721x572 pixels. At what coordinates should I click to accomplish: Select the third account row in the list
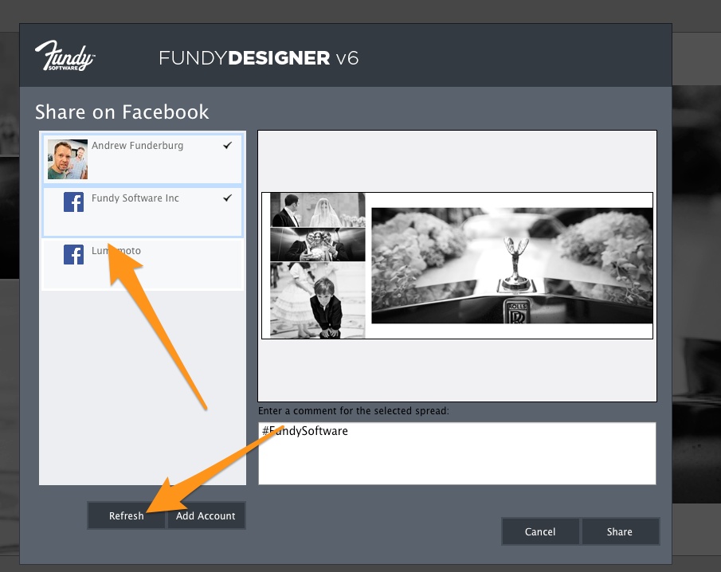coord(143,264)
